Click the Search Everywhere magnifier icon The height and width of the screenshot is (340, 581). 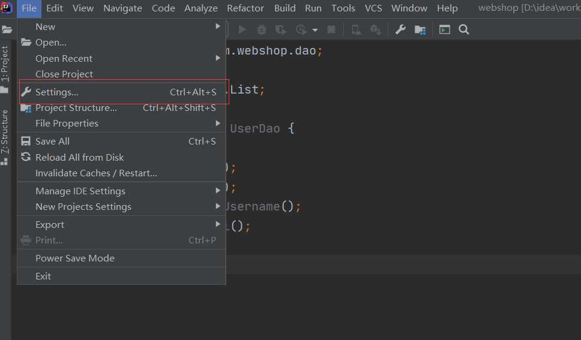464,29
